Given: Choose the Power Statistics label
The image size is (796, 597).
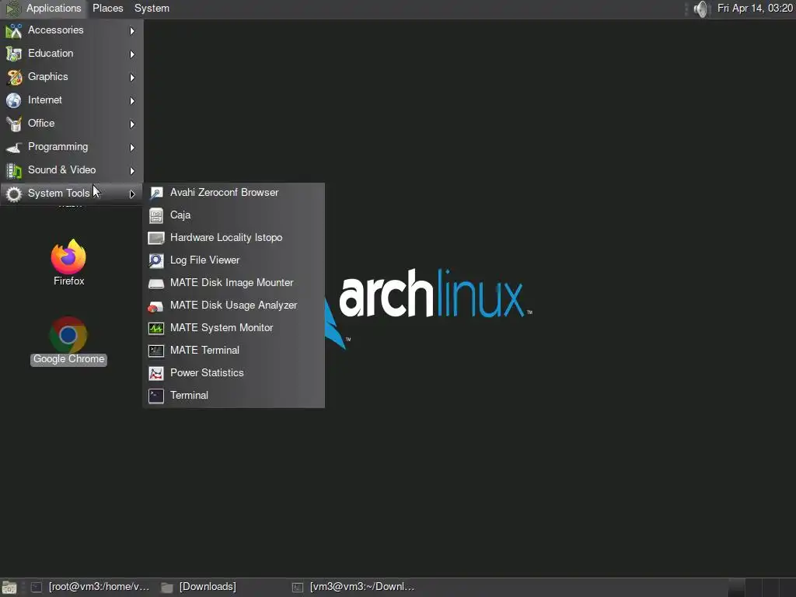Looking at the screenshot, I should click(x=207, y=372).
